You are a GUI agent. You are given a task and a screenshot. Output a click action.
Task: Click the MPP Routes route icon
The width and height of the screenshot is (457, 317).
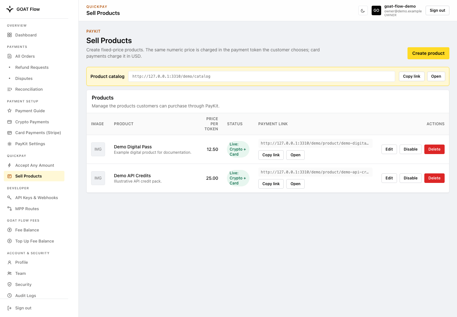click(x=10, y=209)
